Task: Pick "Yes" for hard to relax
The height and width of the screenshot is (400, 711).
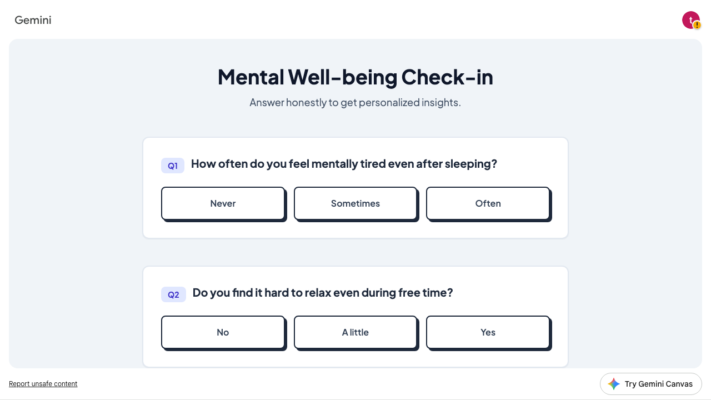Action: pos(488,332)
